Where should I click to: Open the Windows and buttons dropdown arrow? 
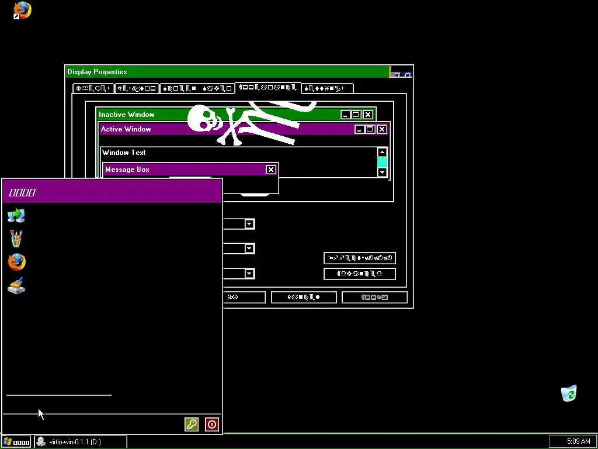[x=249, y=224]
